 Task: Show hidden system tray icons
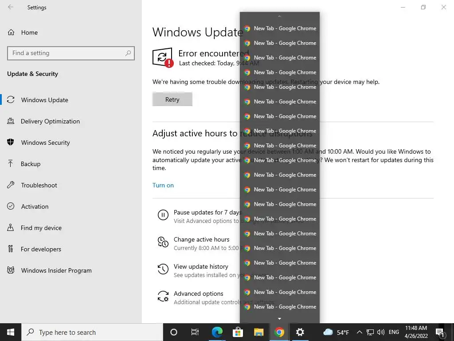click(x=359, y=332)
